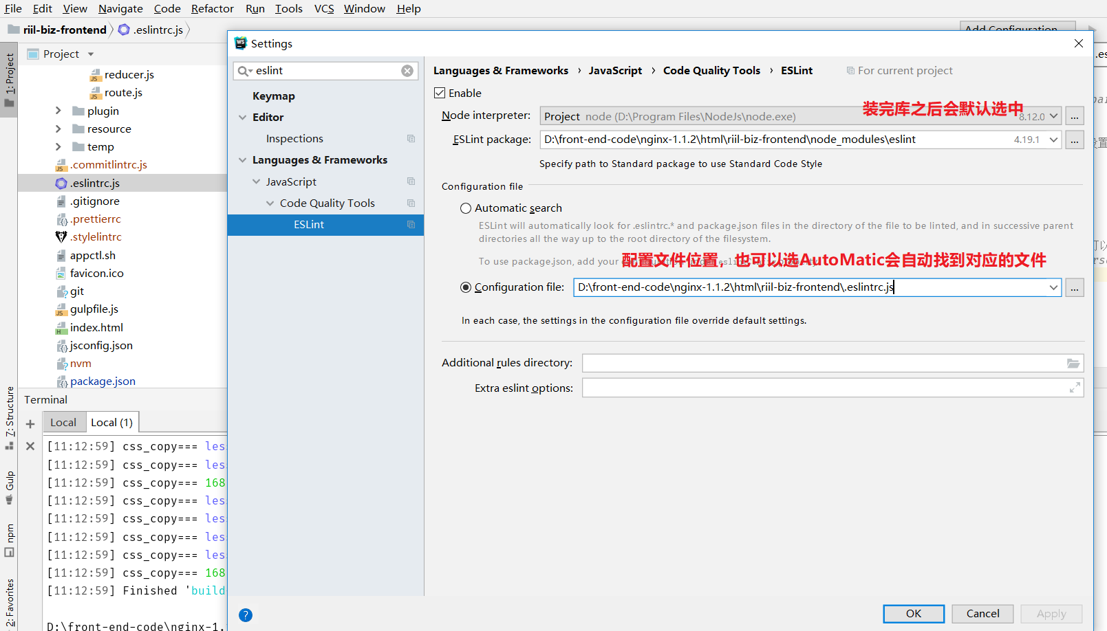
Task: Click the Cancel button
Action: pyautogui.click(x=982, y=614)
